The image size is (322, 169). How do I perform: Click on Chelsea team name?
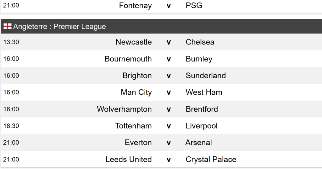[x=200, y=42]
